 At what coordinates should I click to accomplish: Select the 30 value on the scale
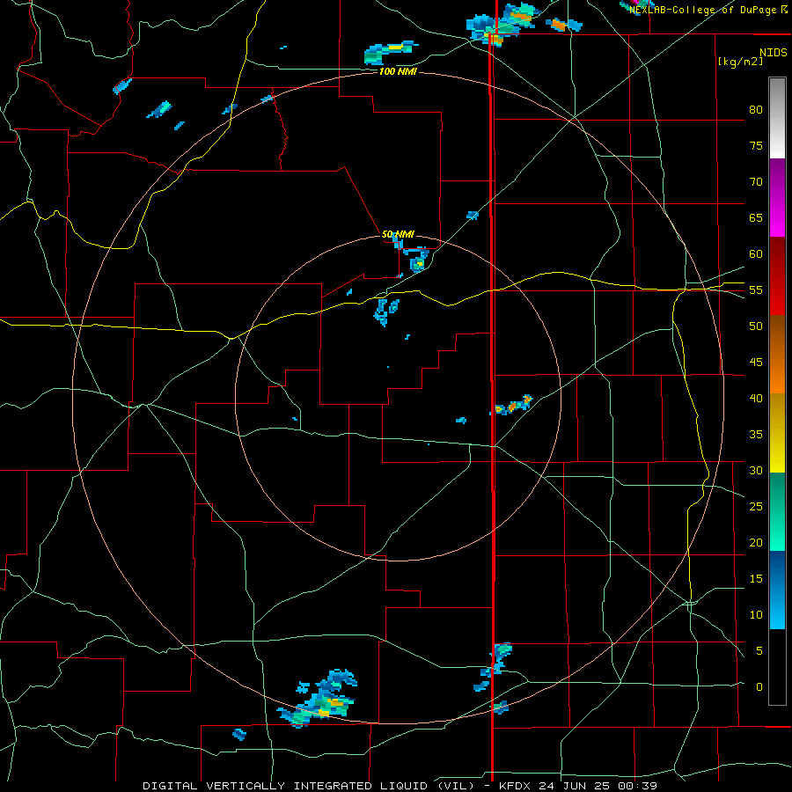click(x=756, y=470)
